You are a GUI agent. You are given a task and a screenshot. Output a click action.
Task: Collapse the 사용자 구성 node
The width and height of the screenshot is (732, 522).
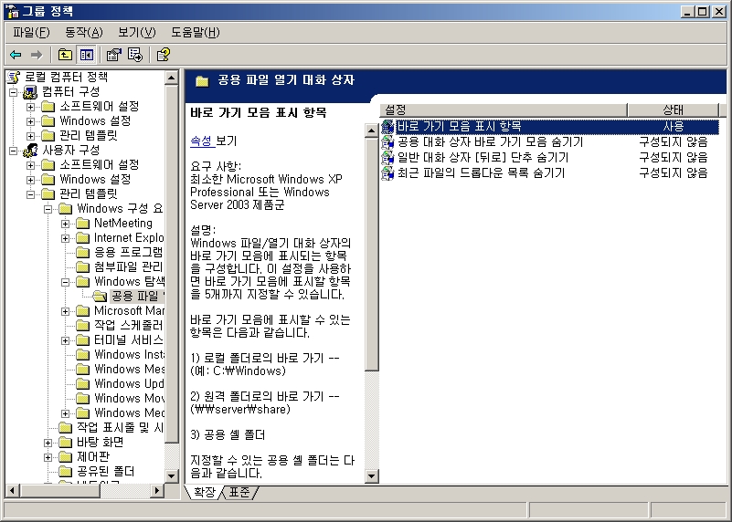tap(14, 151)
